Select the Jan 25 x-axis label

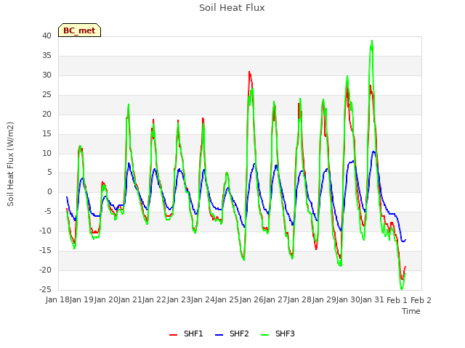tap(227, 299)
